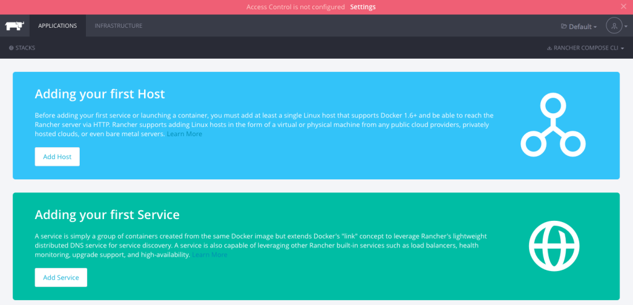Open the Stacks submenu item
The width and height of the screenshot is (633, 305).
click(x=22, y=48)
